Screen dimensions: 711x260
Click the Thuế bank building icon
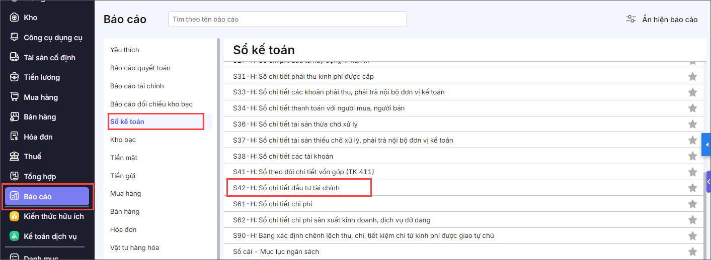pos(14,157)
